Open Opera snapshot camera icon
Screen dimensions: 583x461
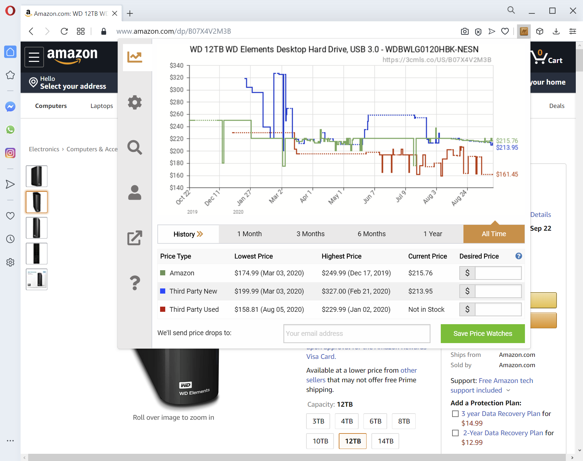464,31
